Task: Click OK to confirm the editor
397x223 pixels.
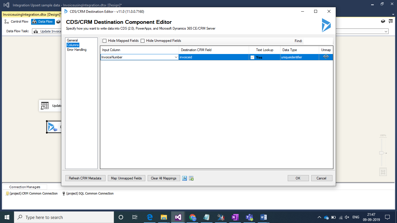Action: [298, 178]
